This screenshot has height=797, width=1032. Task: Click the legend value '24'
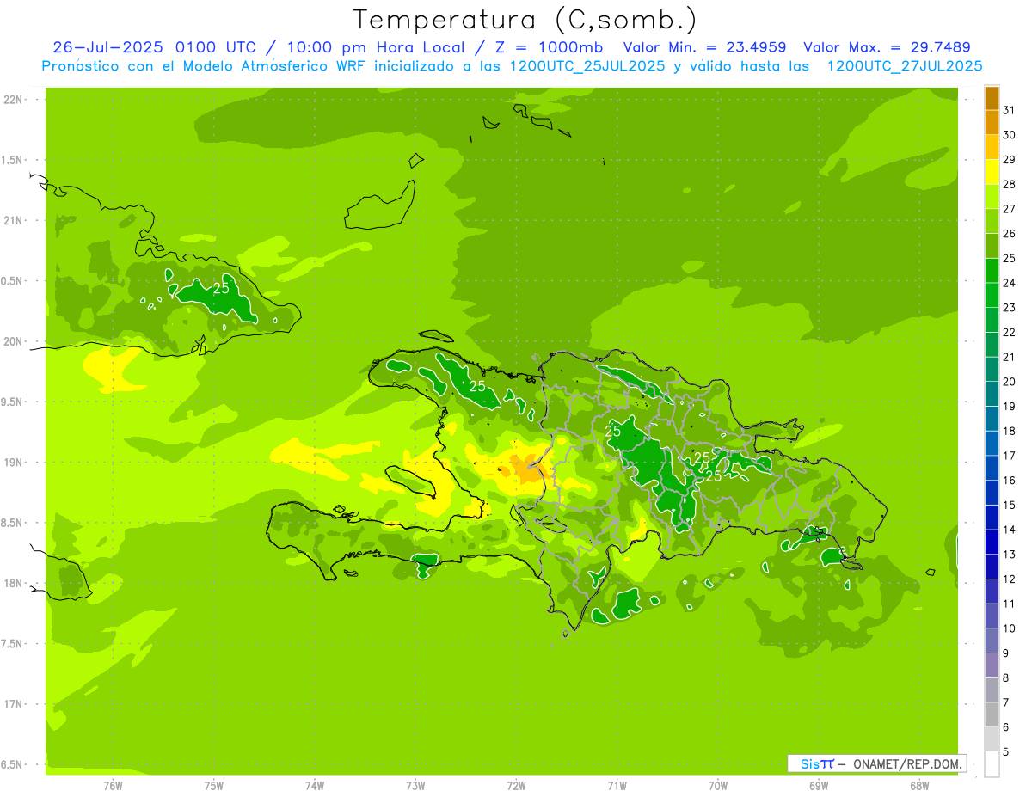tap(1010, 283)
